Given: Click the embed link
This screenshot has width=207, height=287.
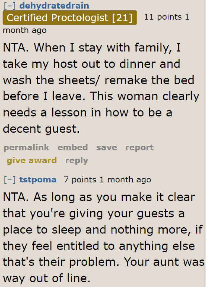Looking at the screenshot, I should coord(72,147).
